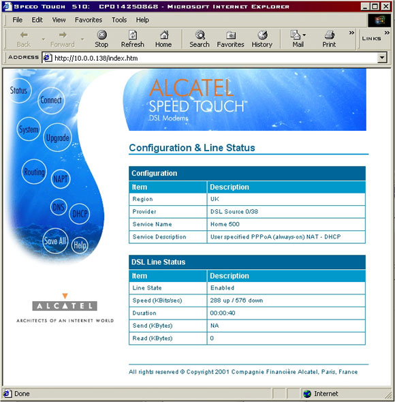Select the NAPT bubble in sidebar

pos(61,179)
